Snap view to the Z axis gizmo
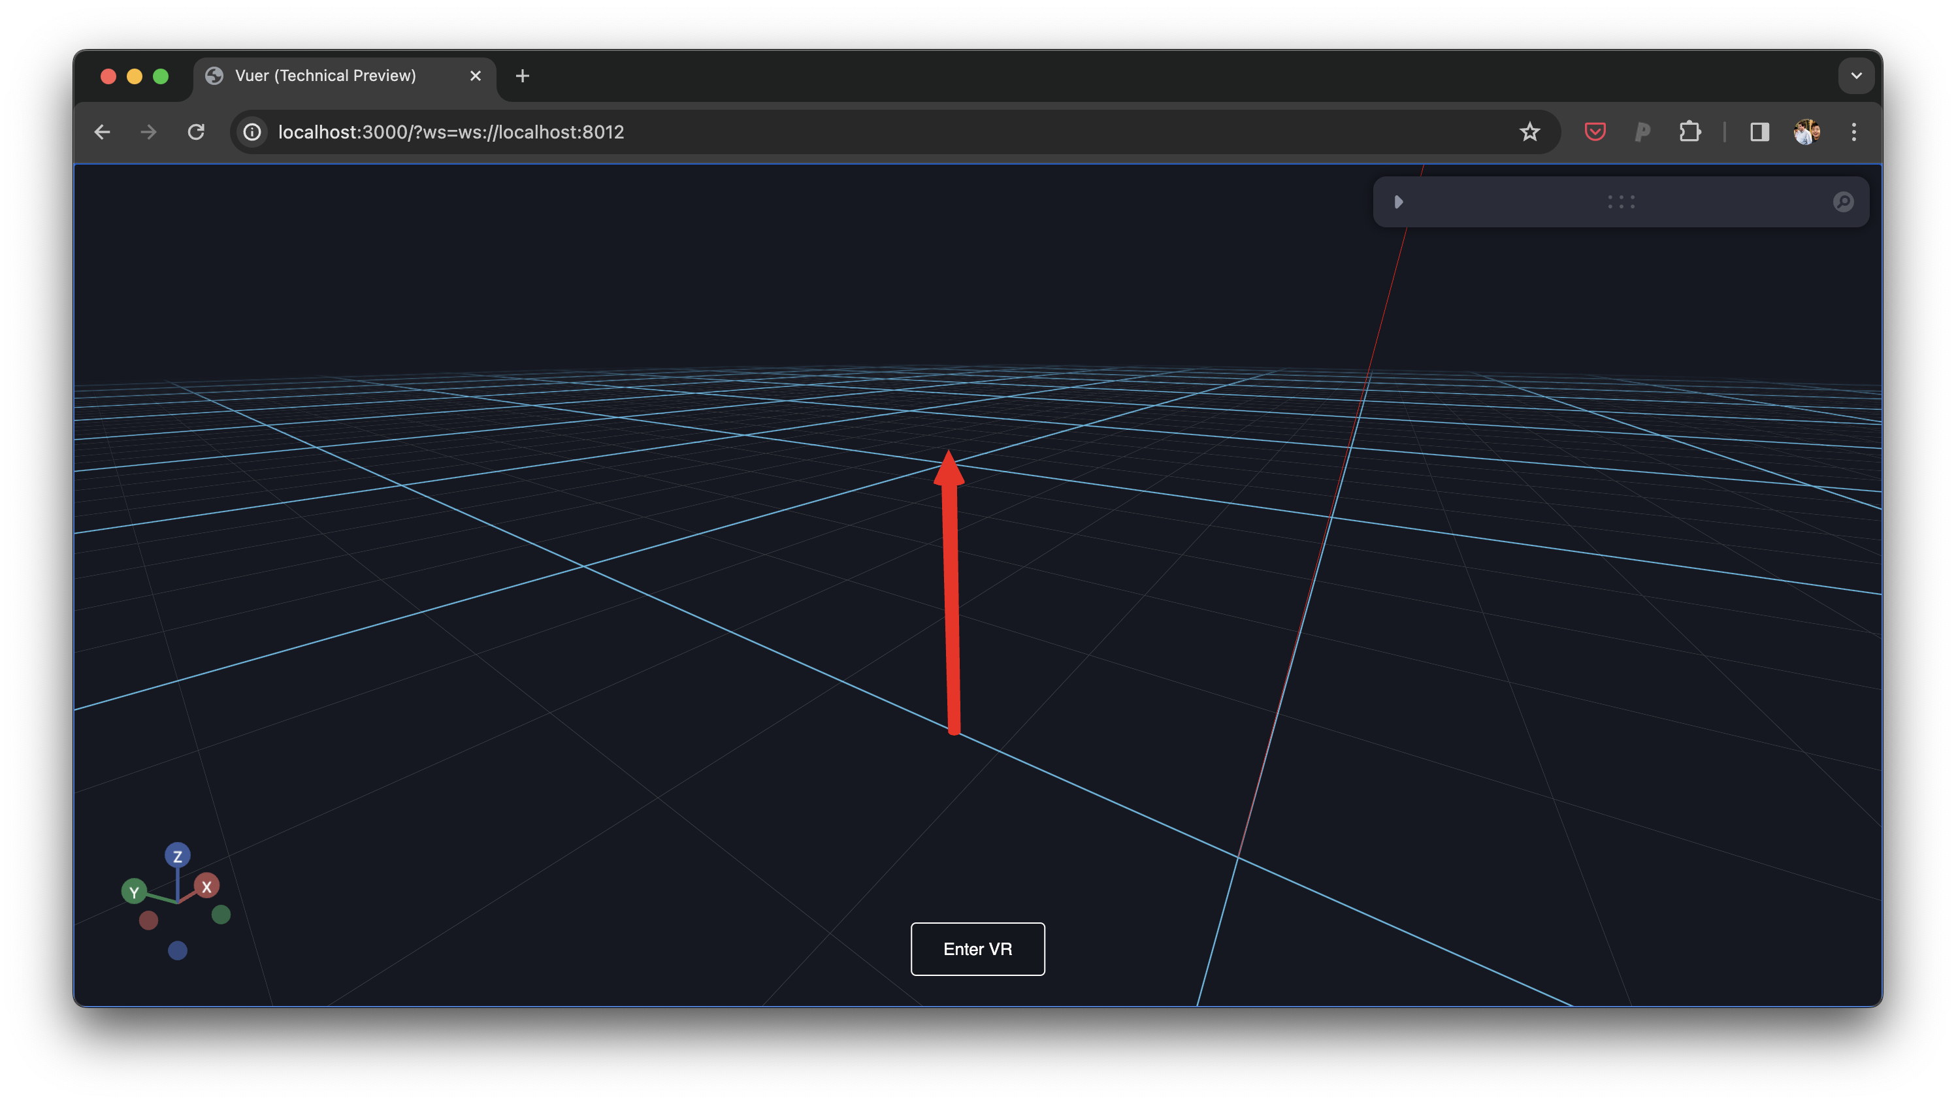The image size is (1956, 1104). pyautogui.click(x=178, y=856)
